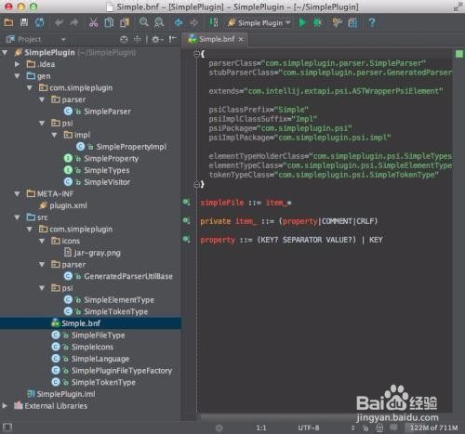
Task: Click the memory indicator 122M of 711M
Action: pos(433,427)
